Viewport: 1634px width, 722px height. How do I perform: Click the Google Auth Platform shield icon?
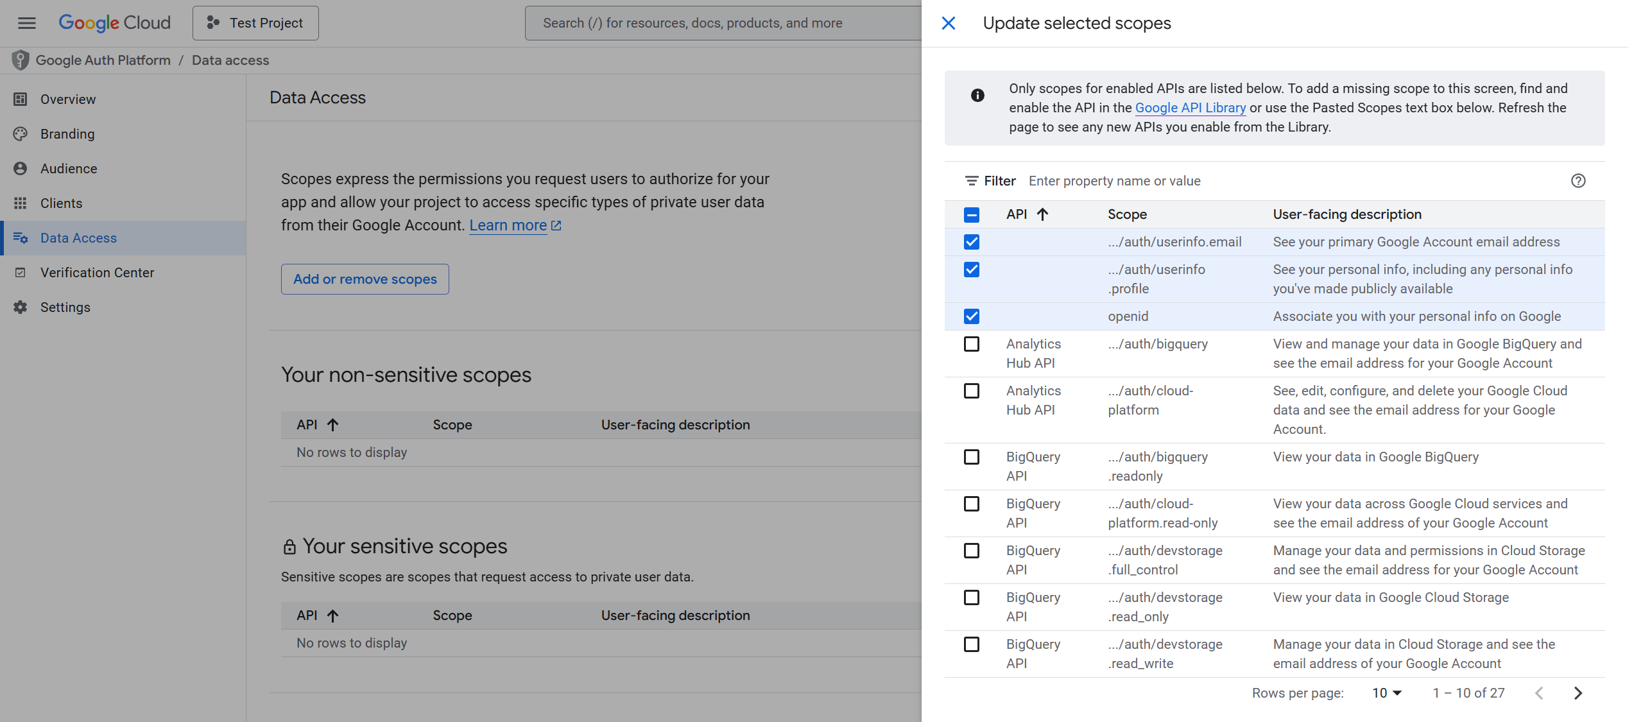click(21, 60)
